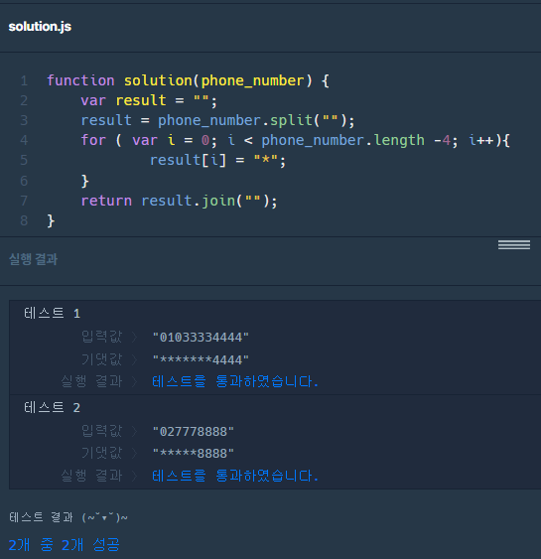Click input value "01033334444"
The height and width of the screenshot is (559, 541).
201,338
